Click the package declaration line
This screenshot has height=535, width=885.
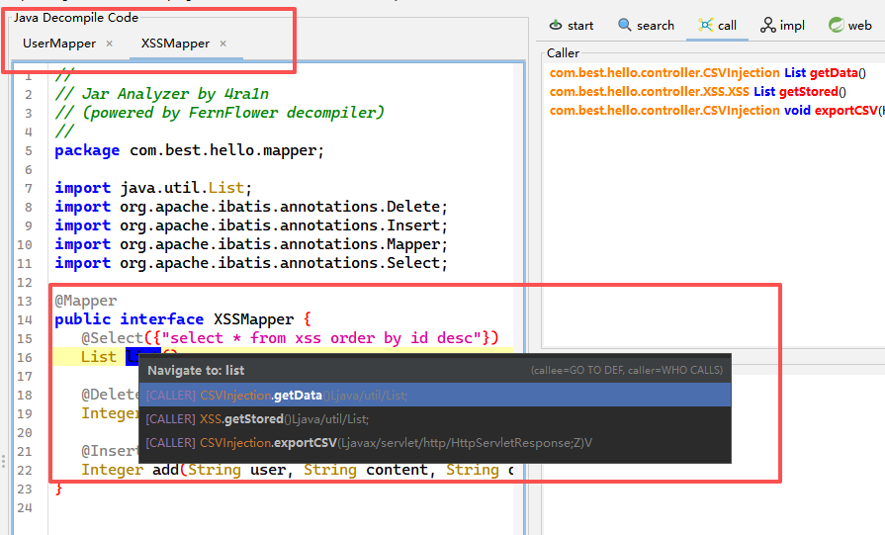tap(189, 150)
